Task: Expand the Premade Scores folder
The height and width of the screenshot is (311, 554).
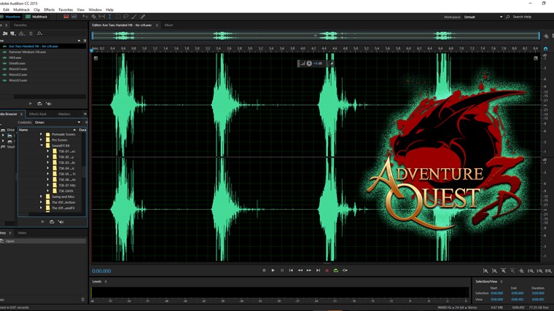Action: [41, 134]
